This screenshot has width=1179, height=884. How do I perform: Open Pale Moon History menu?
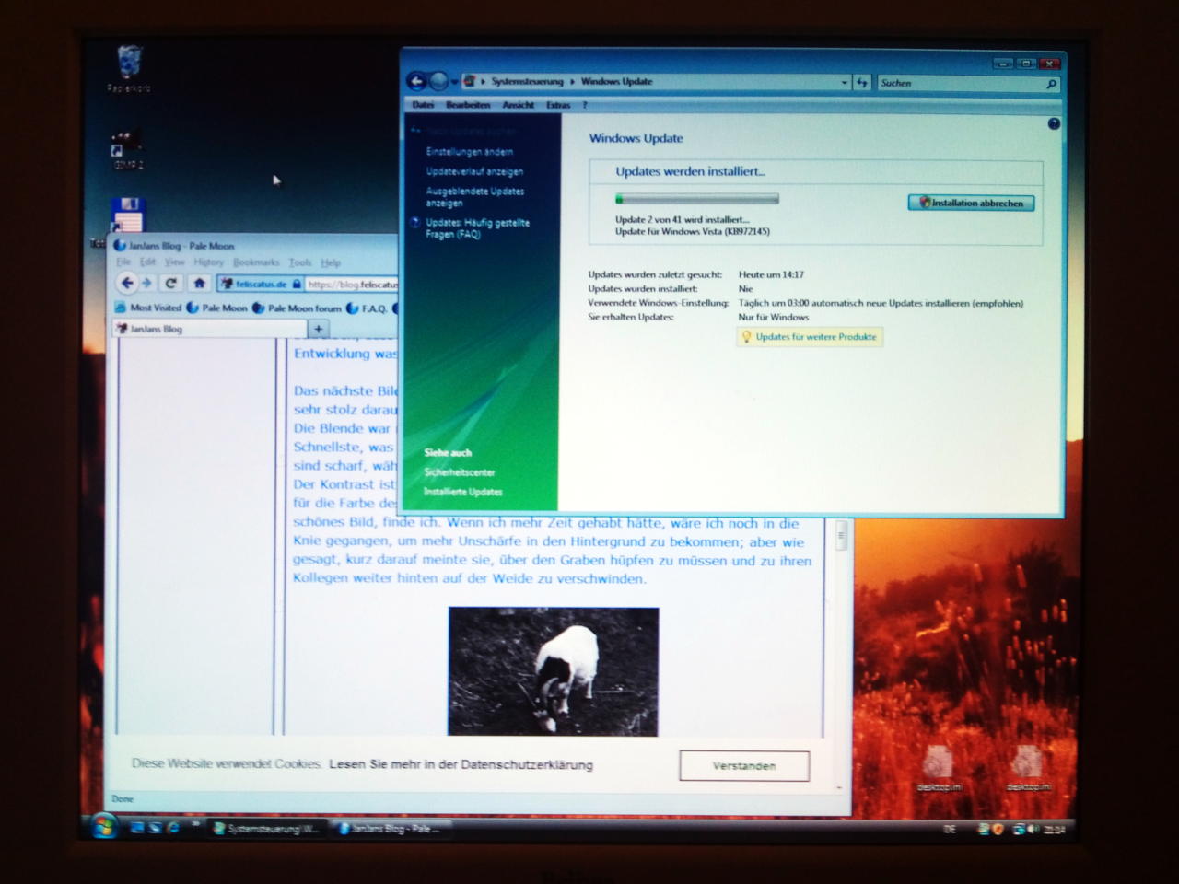209,262
